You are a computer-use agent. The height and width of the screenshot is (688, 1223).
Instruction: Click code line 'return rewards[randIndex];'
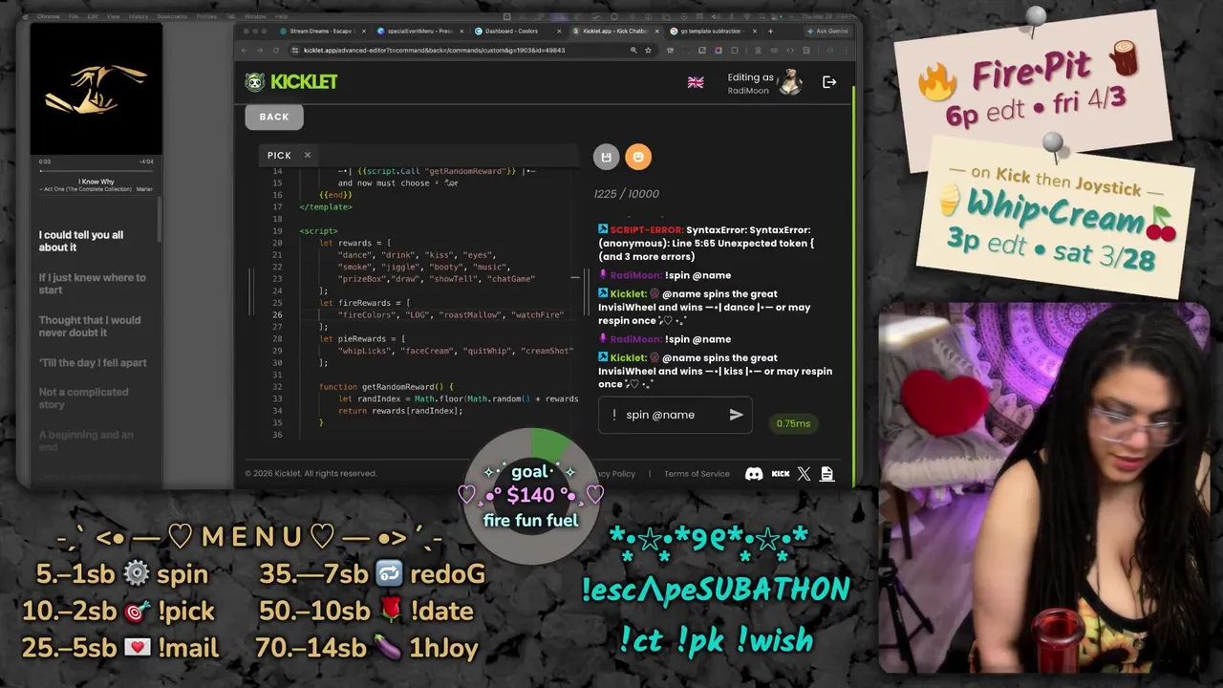[x=399, y=411]
